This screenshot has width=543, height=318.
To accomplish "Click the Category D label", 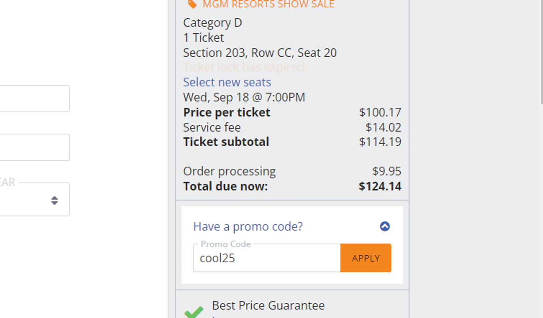I will tap(212, 23).
